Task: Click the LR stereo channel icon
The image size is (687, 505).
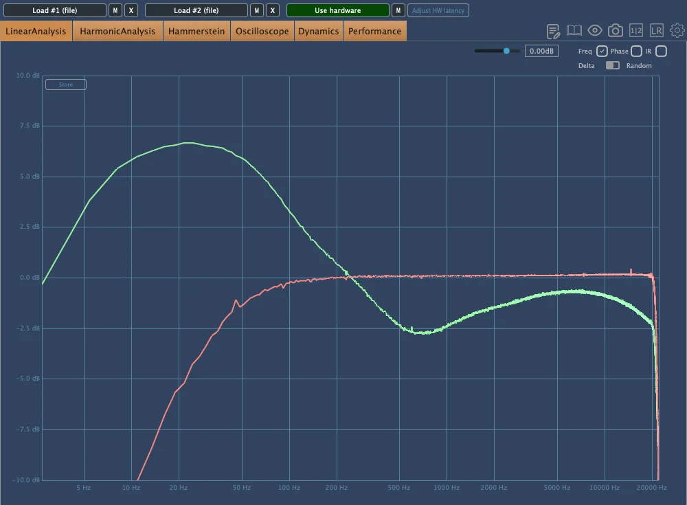Action: pos(657,31)
